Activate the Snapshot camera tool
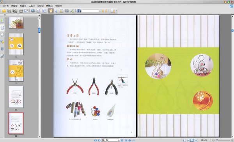This screenshot has width=234, height=142. pyautogui.click(x=67, y=11)
